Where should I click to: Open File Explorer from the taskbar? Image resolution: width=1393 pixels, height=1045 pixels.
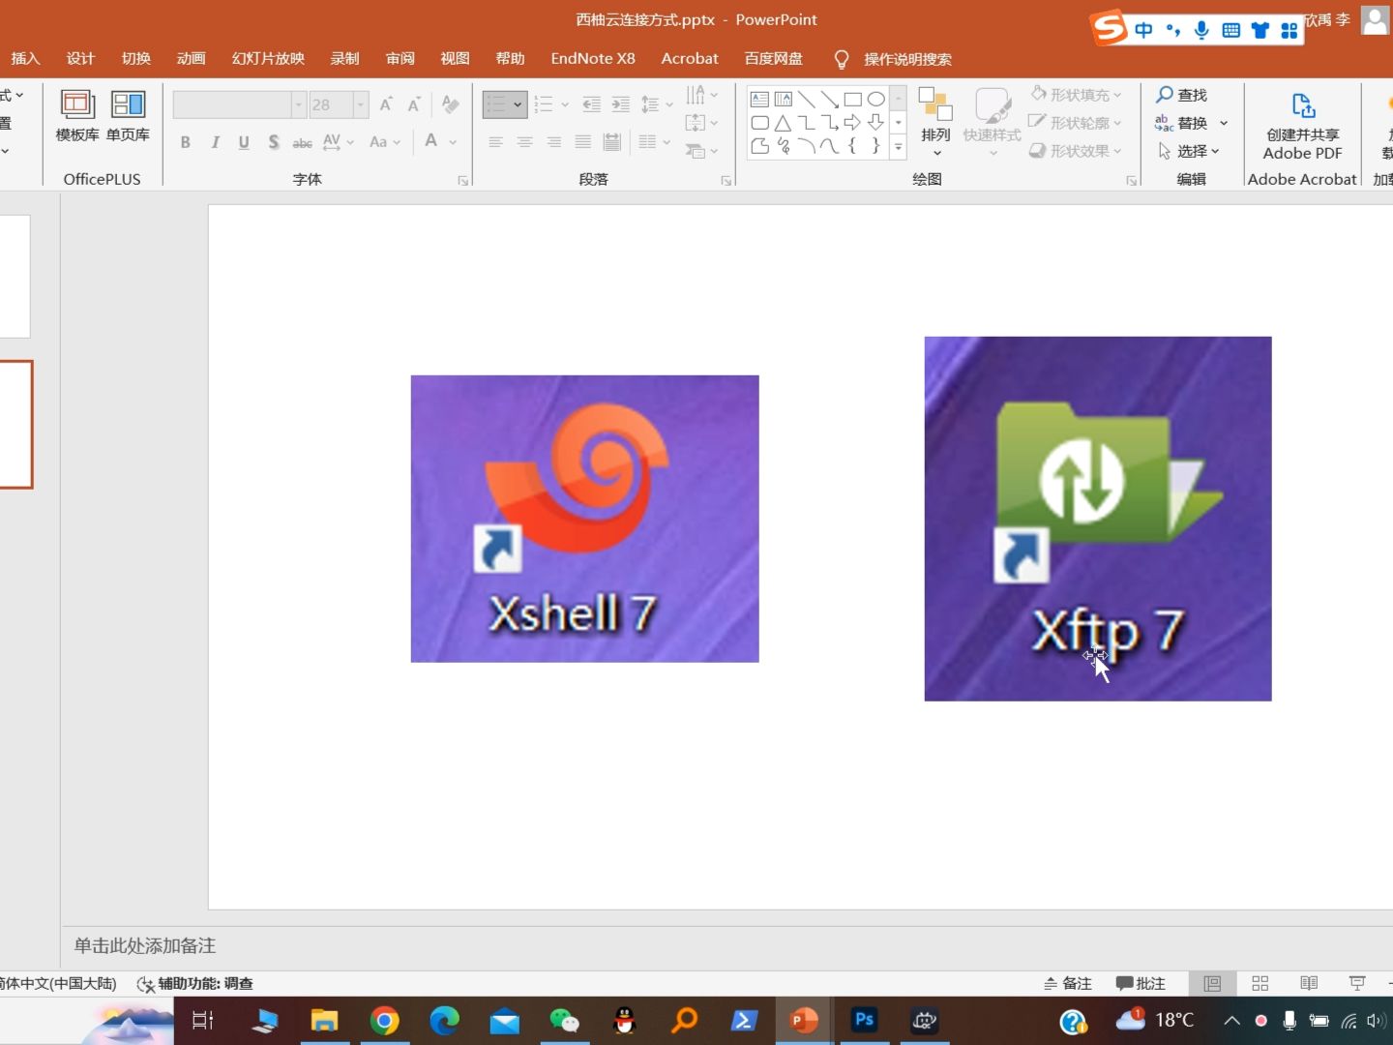324,1021
